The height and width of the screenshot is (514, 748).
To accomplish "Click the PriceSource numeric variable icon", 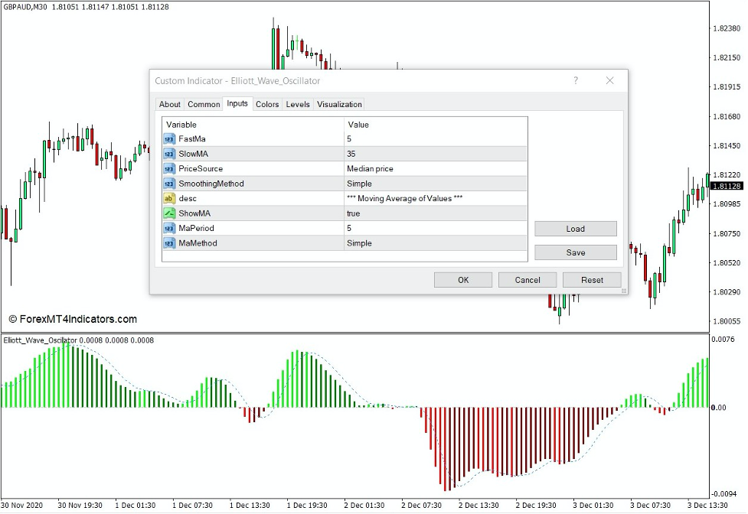I will click(168, 168).
